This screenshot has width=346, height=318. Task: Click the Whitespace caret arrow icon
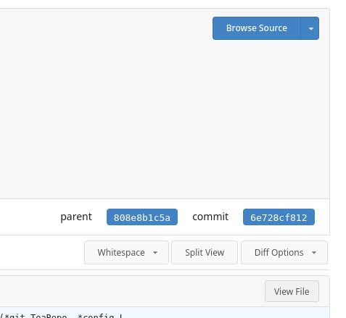(155, 253)
